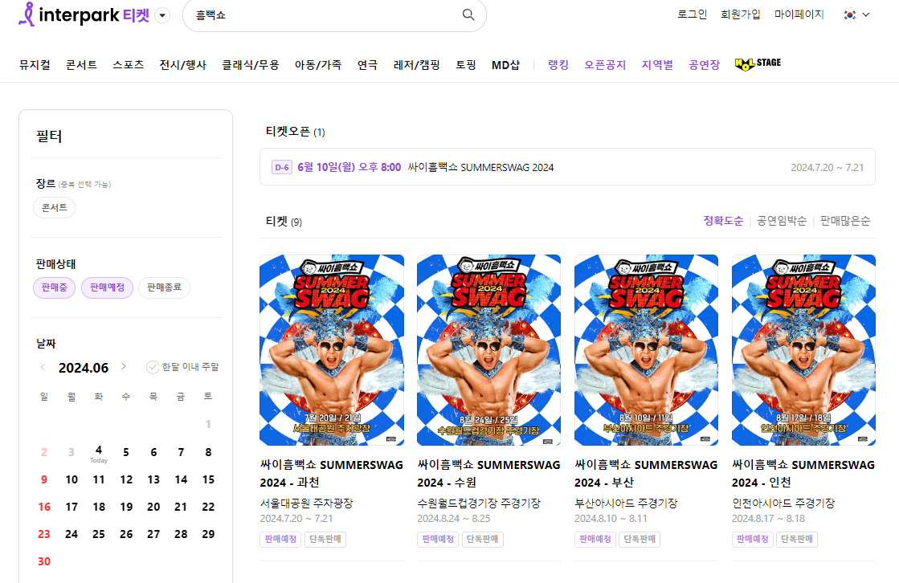Screen dimensions: 899x583
Task: Open the 회원가입 link
Action: (740, 14)
